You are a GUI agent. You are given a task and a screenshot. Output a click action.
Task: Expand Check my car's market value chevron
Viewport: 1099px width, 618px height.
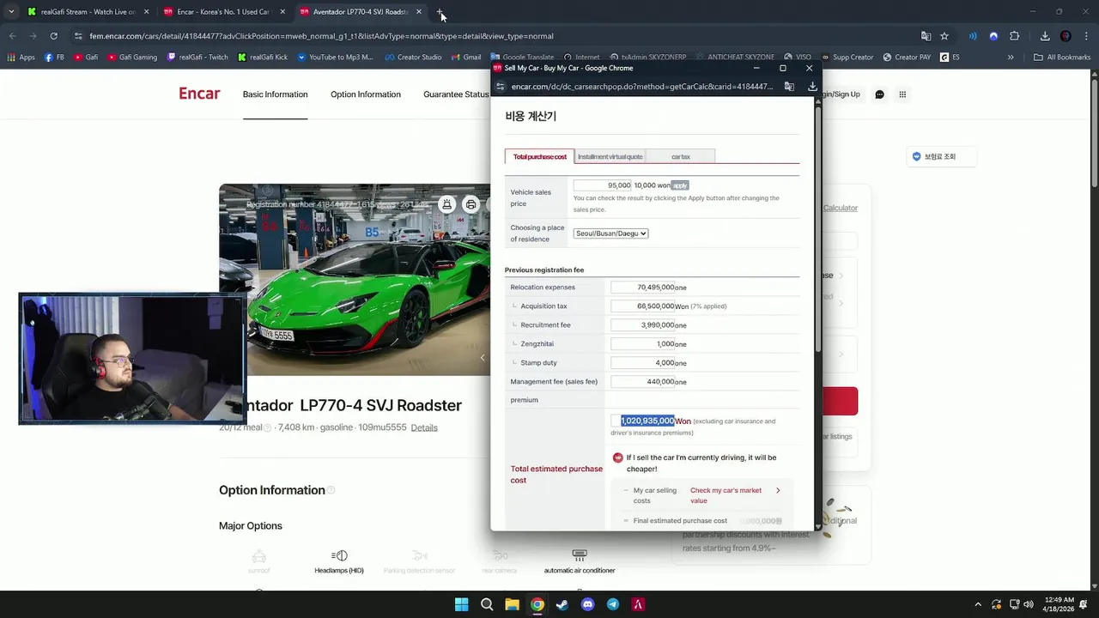pyautogui.click(x=778, y=491)
